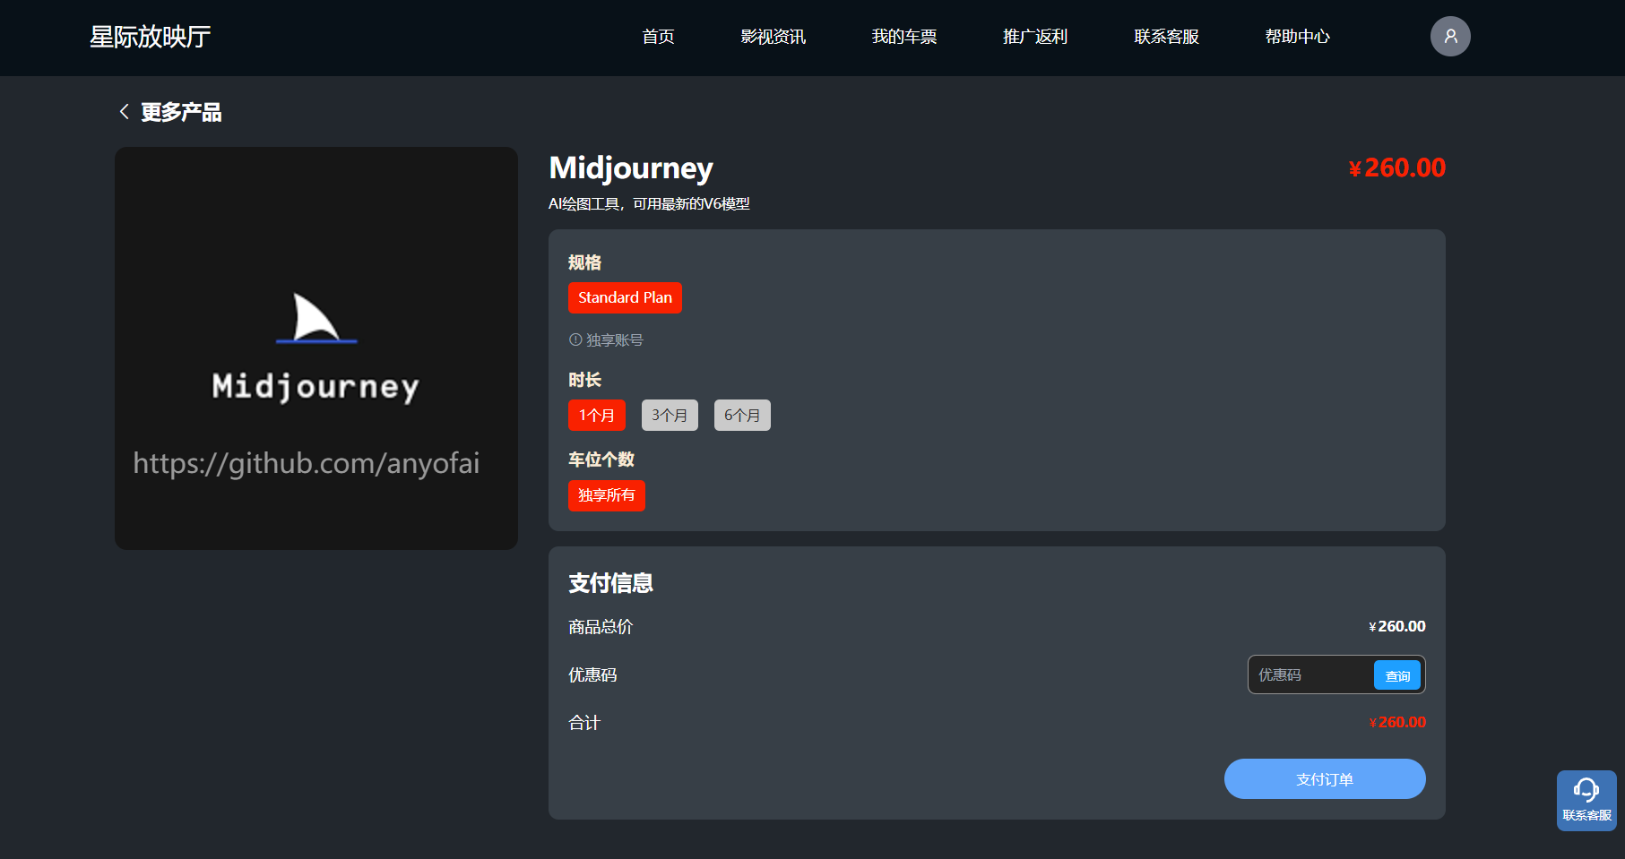Open 我的车票 navigation item
Screen dimensions: 1625x859
click(x=903, y=37)
